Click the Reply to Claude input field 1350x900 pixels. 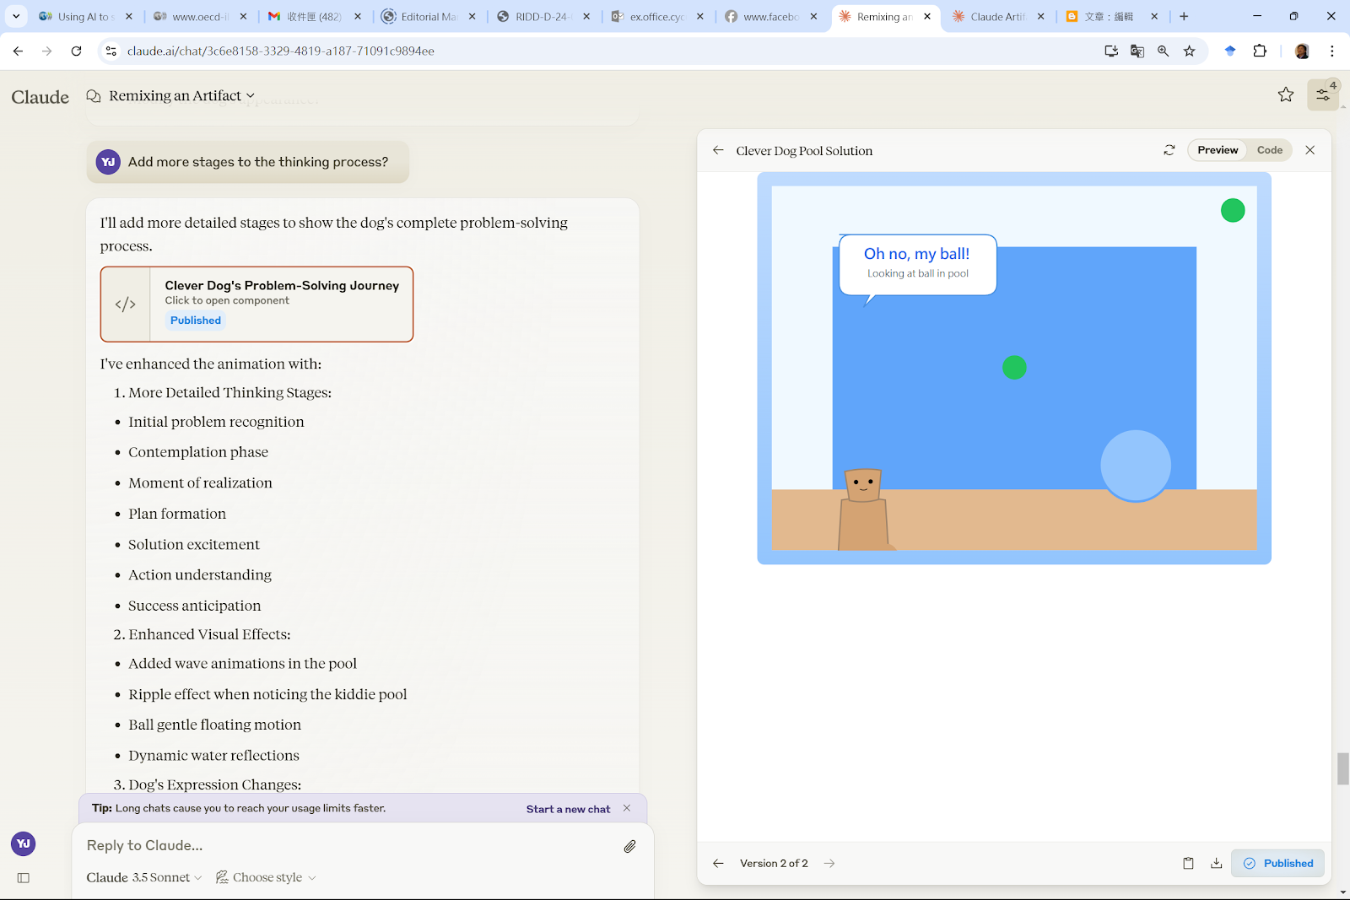tap(350, 845)
